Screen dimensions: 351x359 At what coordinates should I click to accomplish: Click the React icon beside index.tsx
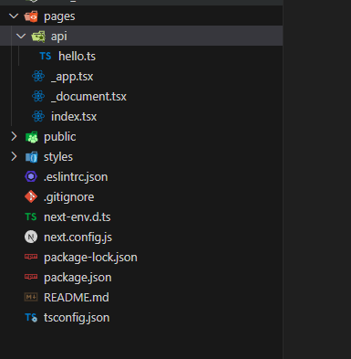point(38,116)
